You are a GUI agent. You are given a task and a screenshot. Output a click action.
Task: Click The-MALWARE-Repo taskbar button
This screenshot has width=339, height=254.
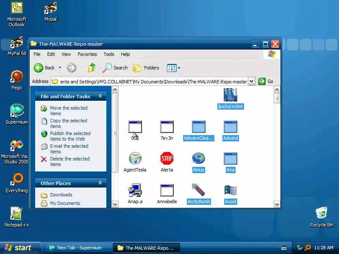tap(146, 248)
